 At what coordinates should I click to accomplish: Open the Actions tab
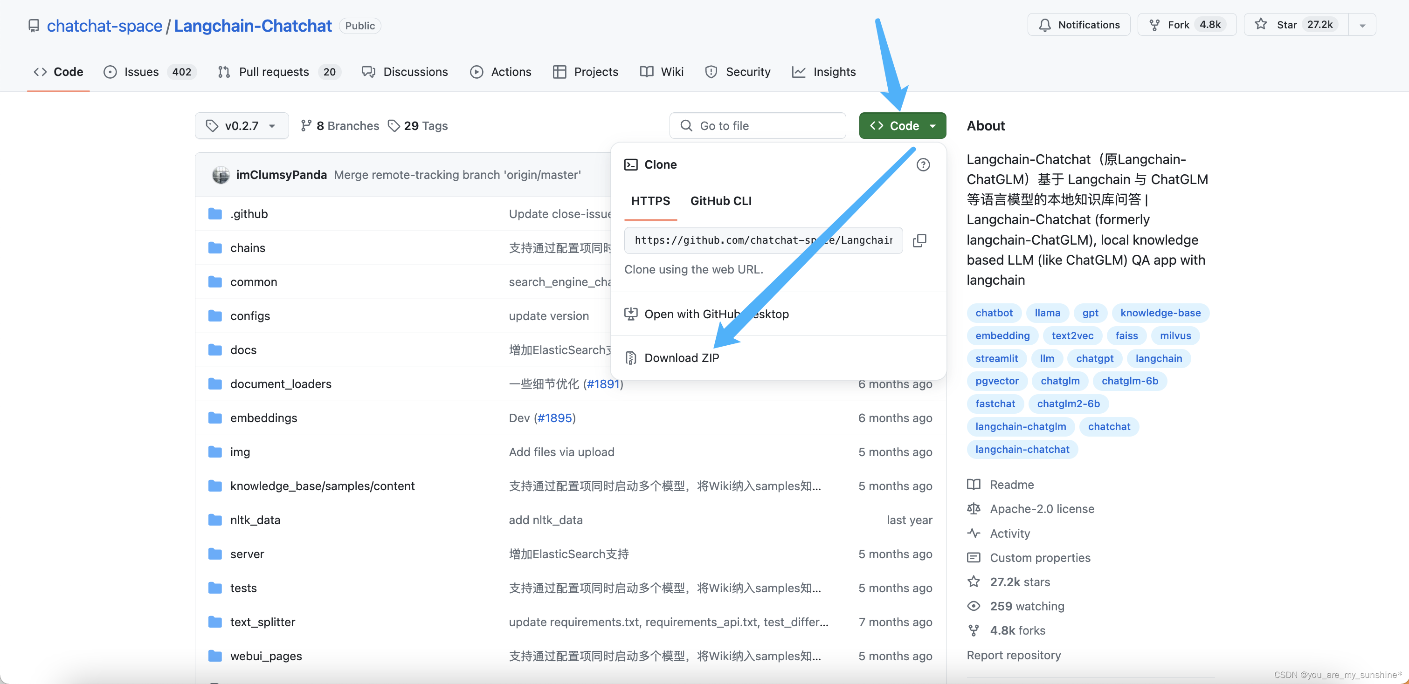500,72
